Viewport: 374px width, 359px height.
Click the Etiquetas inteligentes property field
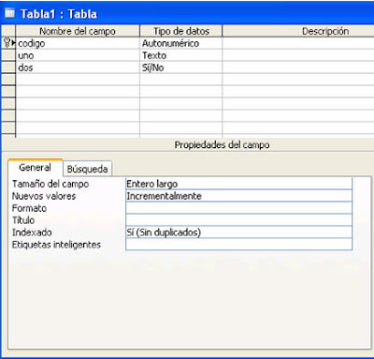238,245
